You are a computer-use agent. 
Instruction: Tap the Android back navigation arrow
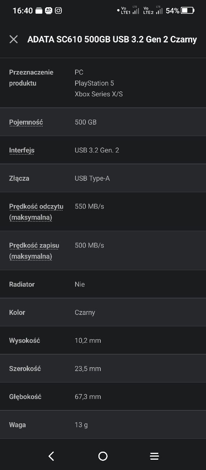click(x=51, y=456)
